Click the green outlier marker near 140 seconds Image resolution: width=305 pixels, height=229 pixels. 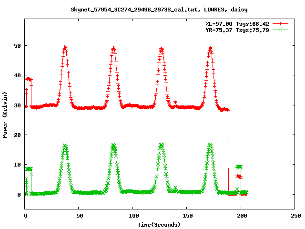[175, 187]
